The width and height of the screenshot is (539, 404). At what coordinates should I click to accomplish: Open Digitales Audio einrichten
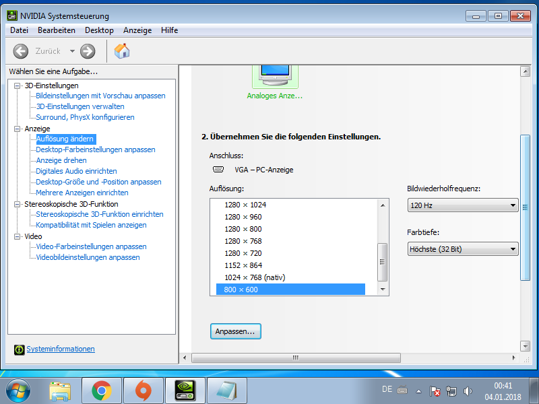[x=76, y=171]
